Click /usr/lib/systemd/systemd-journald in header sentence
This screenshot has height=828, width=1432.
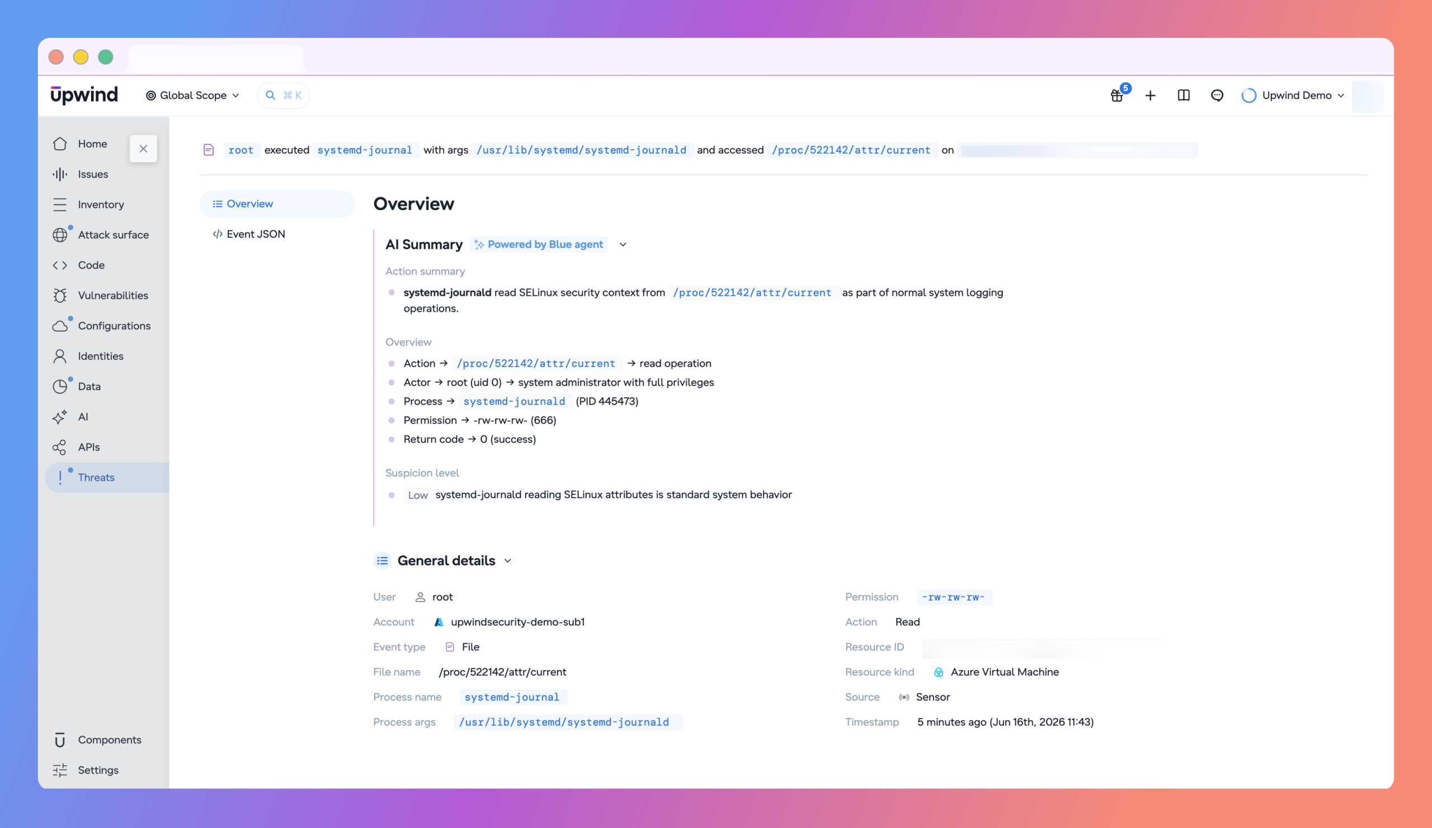pyautogui.click(x=581, y=150)
